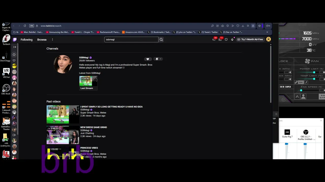This screenshot has width=325, height=182.
Task: Open the Twitch three-dot more menu
Action: 53,39
